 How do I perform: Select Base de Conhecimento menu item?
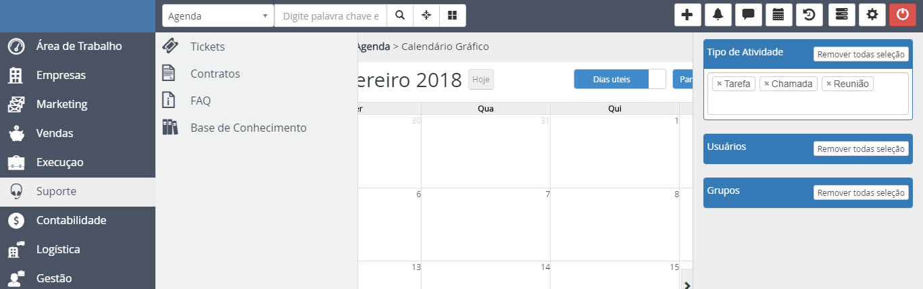(248, 128)
